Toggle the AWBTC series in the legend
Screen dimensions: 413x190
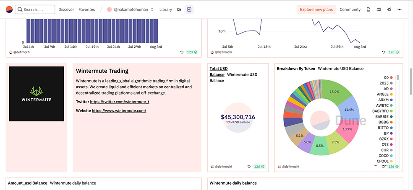tap(384, 105)
